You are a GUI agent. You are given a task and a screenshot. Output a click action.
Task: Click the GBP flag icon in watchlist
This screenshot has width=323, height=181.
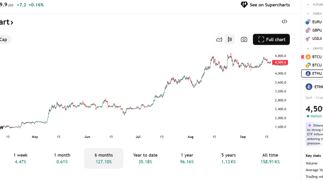(x=308, y=30)
